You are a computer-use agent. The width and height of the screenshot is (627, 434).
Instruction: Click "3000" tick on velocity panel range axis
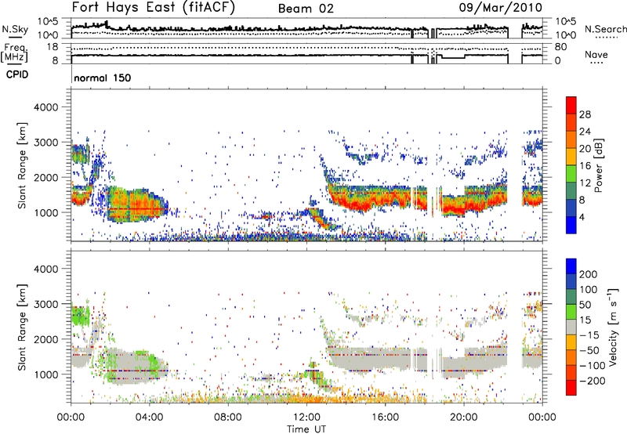45,304
